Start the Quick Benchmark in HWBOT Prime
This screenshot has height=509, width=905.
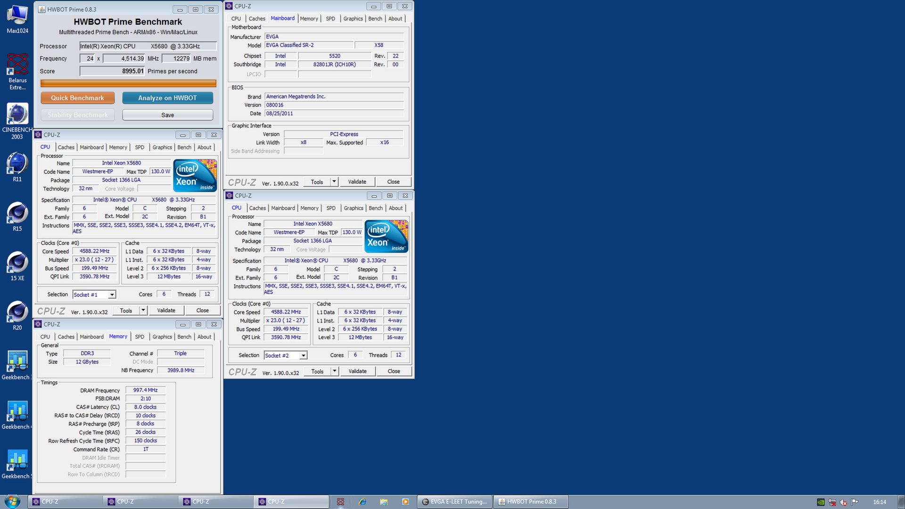77,98
